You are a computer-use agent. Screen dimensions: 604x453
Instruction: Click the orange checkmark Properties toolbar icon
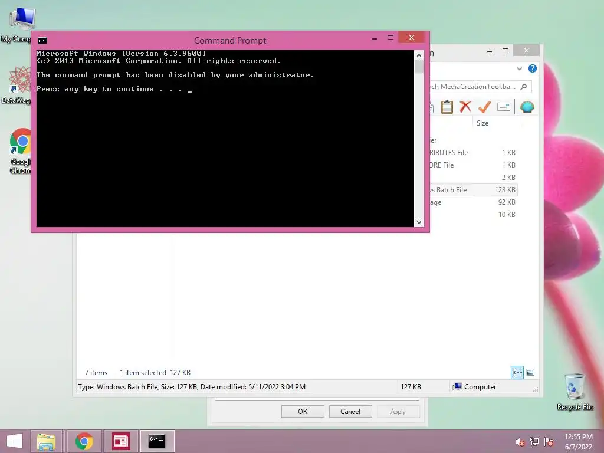pyautogui.click(x=484, y=107)
